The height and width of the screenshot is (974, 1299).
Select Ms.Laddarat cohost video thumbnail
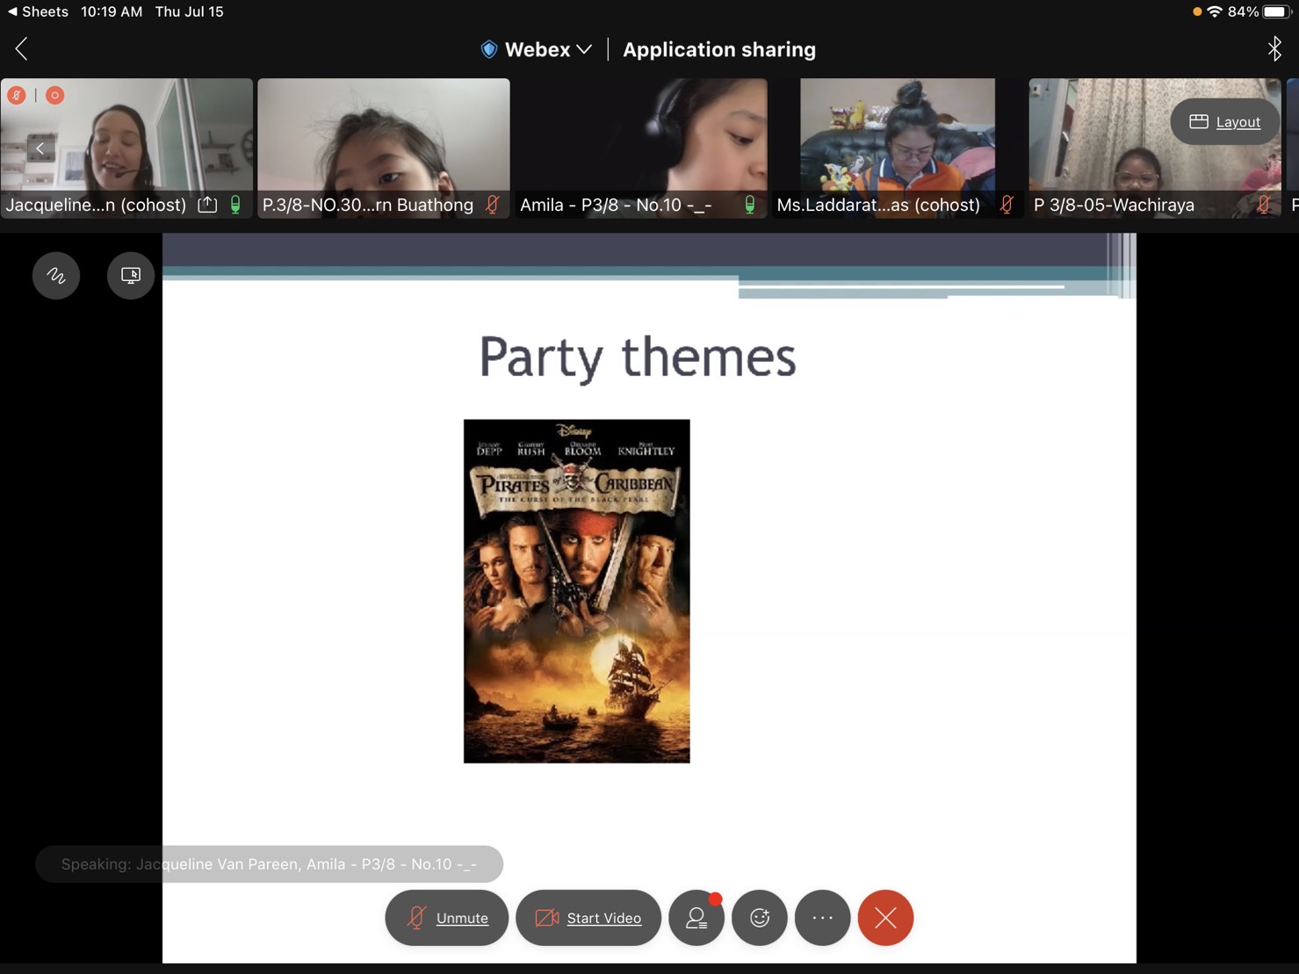tap(898, 148)
